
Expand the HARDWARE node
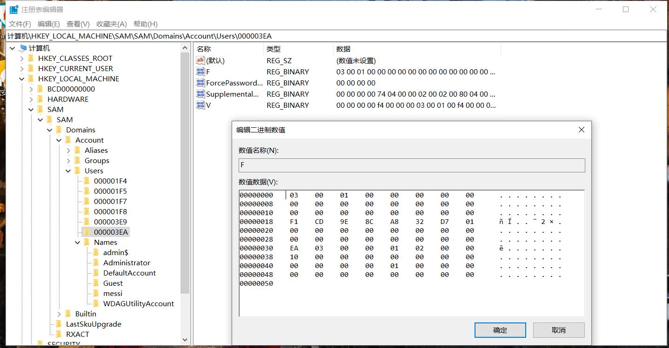click(x=31, y=99)
